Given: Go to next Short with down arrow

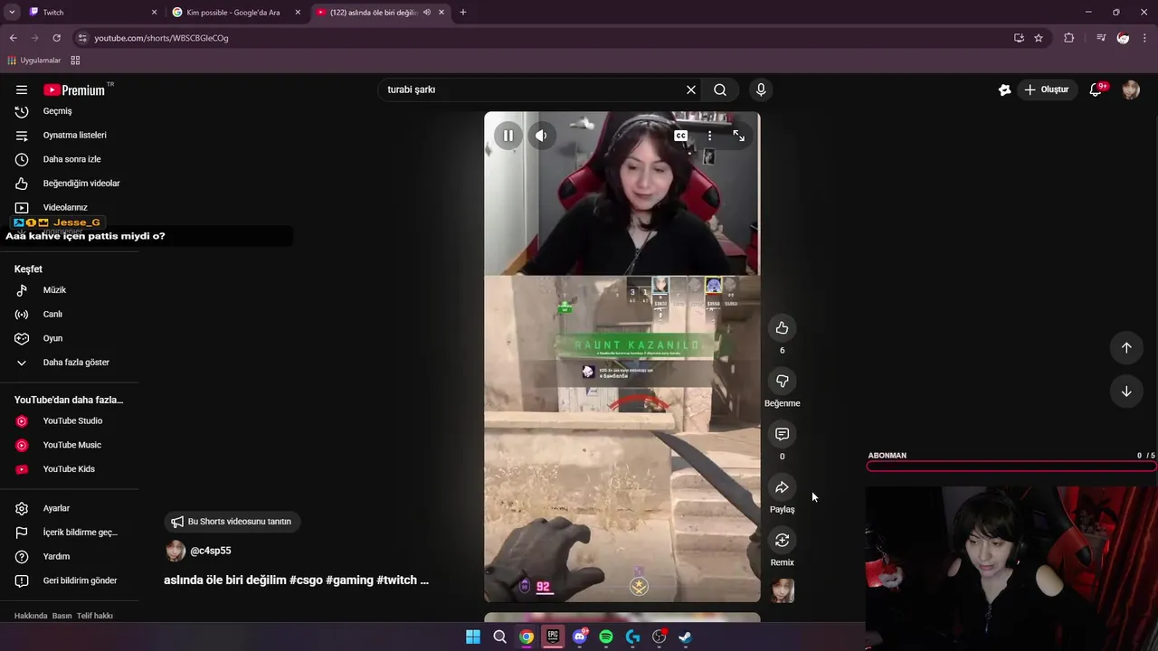Looking at the screenshot, I should point(1126,392).
